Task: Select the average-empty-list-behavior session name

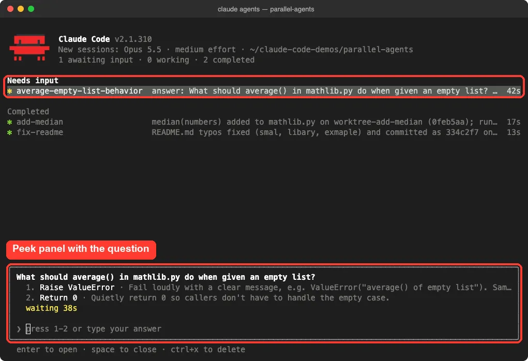Action: tap(80, 91)
